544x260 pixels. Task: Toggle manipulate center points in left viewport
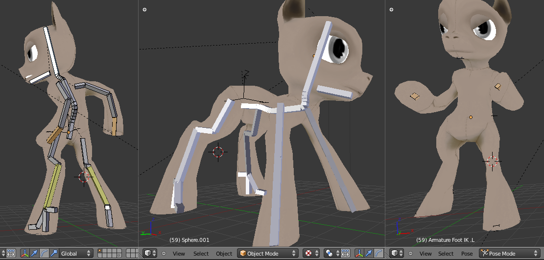[x=11, y=254]
